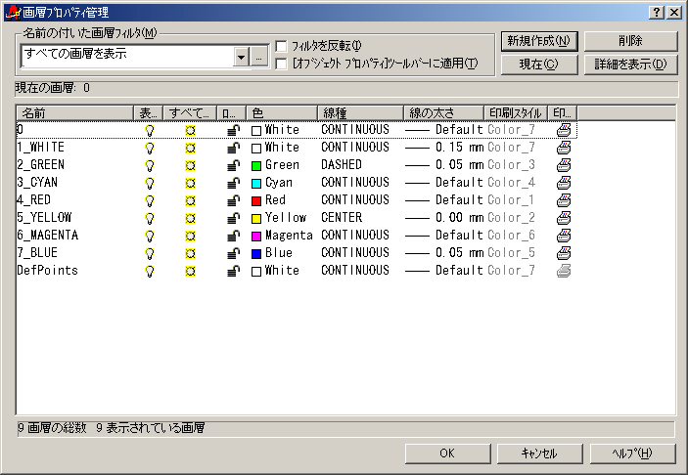Click greyed printer icon for DefPoints
Viewport: 688px width, 475px height.
pyautogui.click(x=564, y=271)
